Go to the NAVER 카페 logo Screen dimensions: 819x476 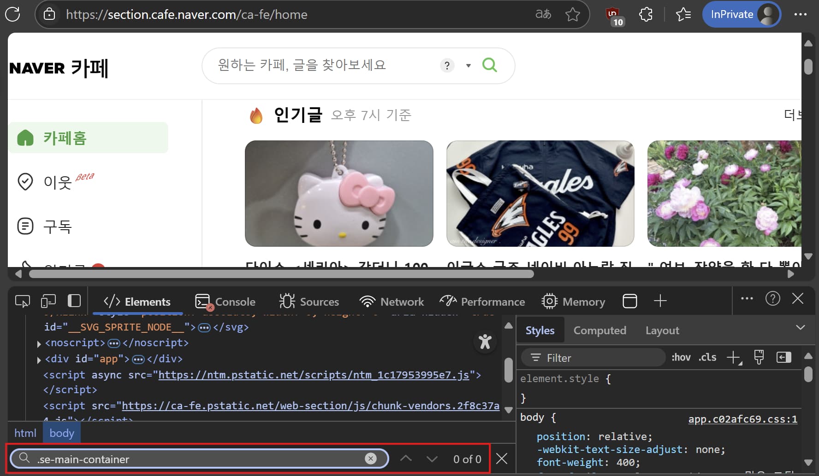tap(59, 68)
